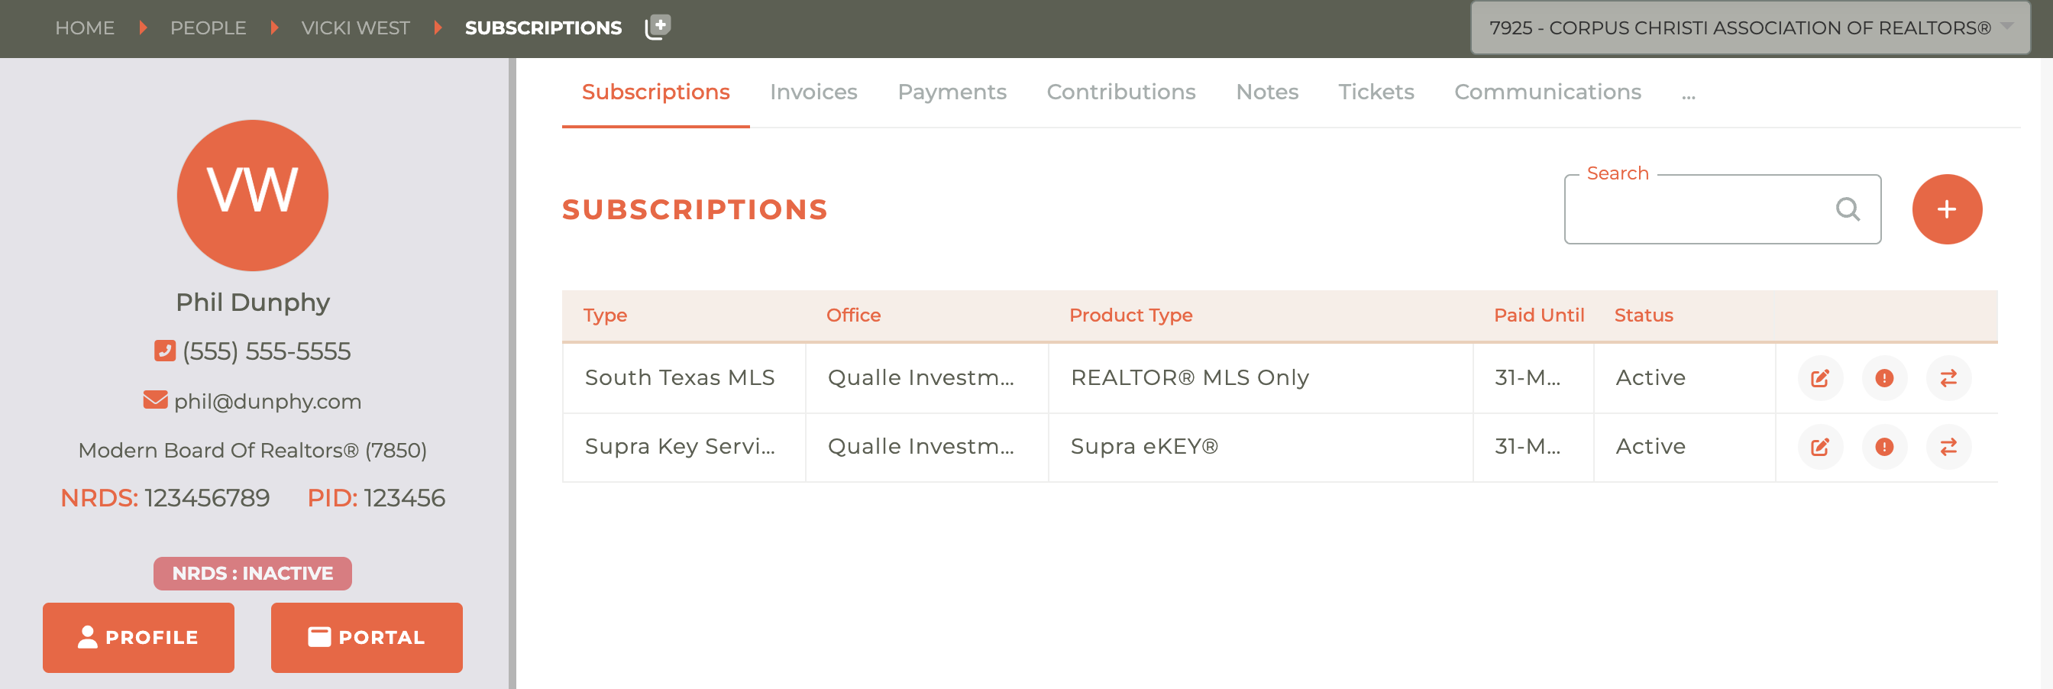This screenshot has width=2053, height=689.
Task: Switch to the Invoices tab
Action: point(813,92)
